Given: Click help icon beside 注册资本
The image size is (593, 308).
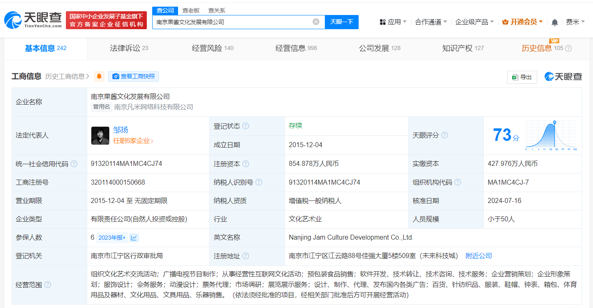Looking at the screenshot, I should 246,164.
